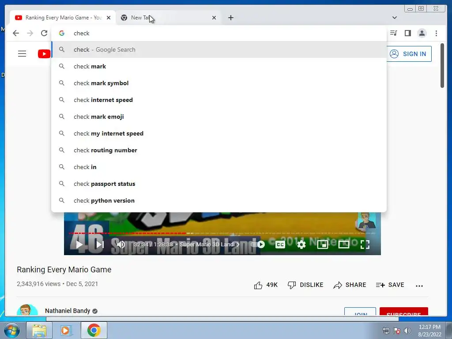This screenshot has height=339, width=452.
Task: Select the 'check mark emoji' suggestion
Action: (x=219, y=117)
